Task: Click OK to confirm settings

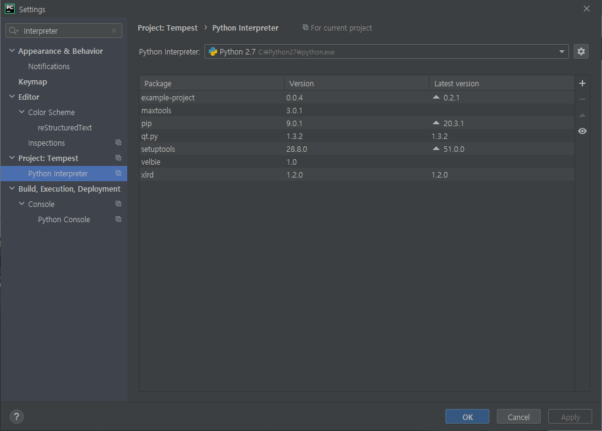Action: [x=467, y=417]
